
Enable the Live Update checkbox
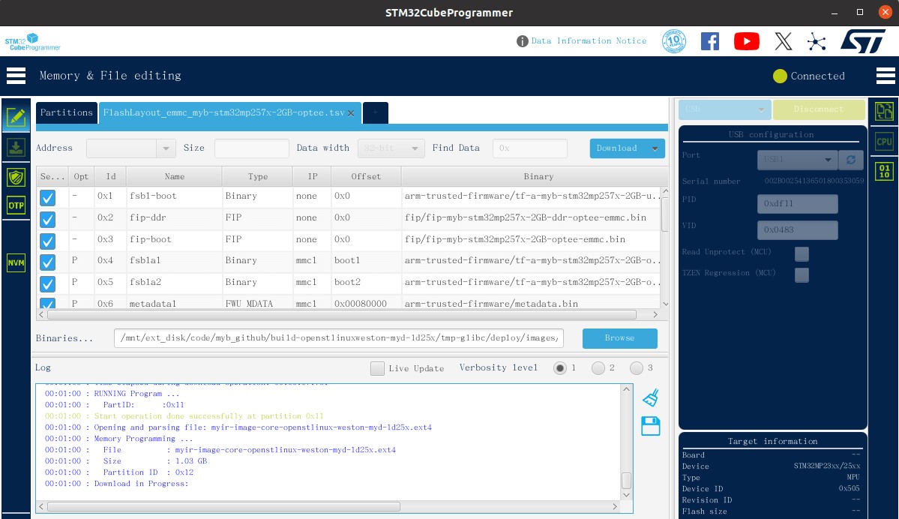click(x=377, y=368)
